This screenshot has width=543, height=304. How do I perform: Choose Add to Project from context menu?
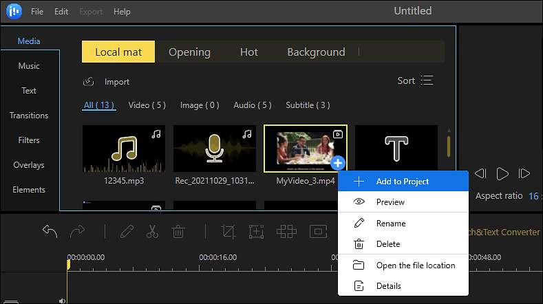402,182
